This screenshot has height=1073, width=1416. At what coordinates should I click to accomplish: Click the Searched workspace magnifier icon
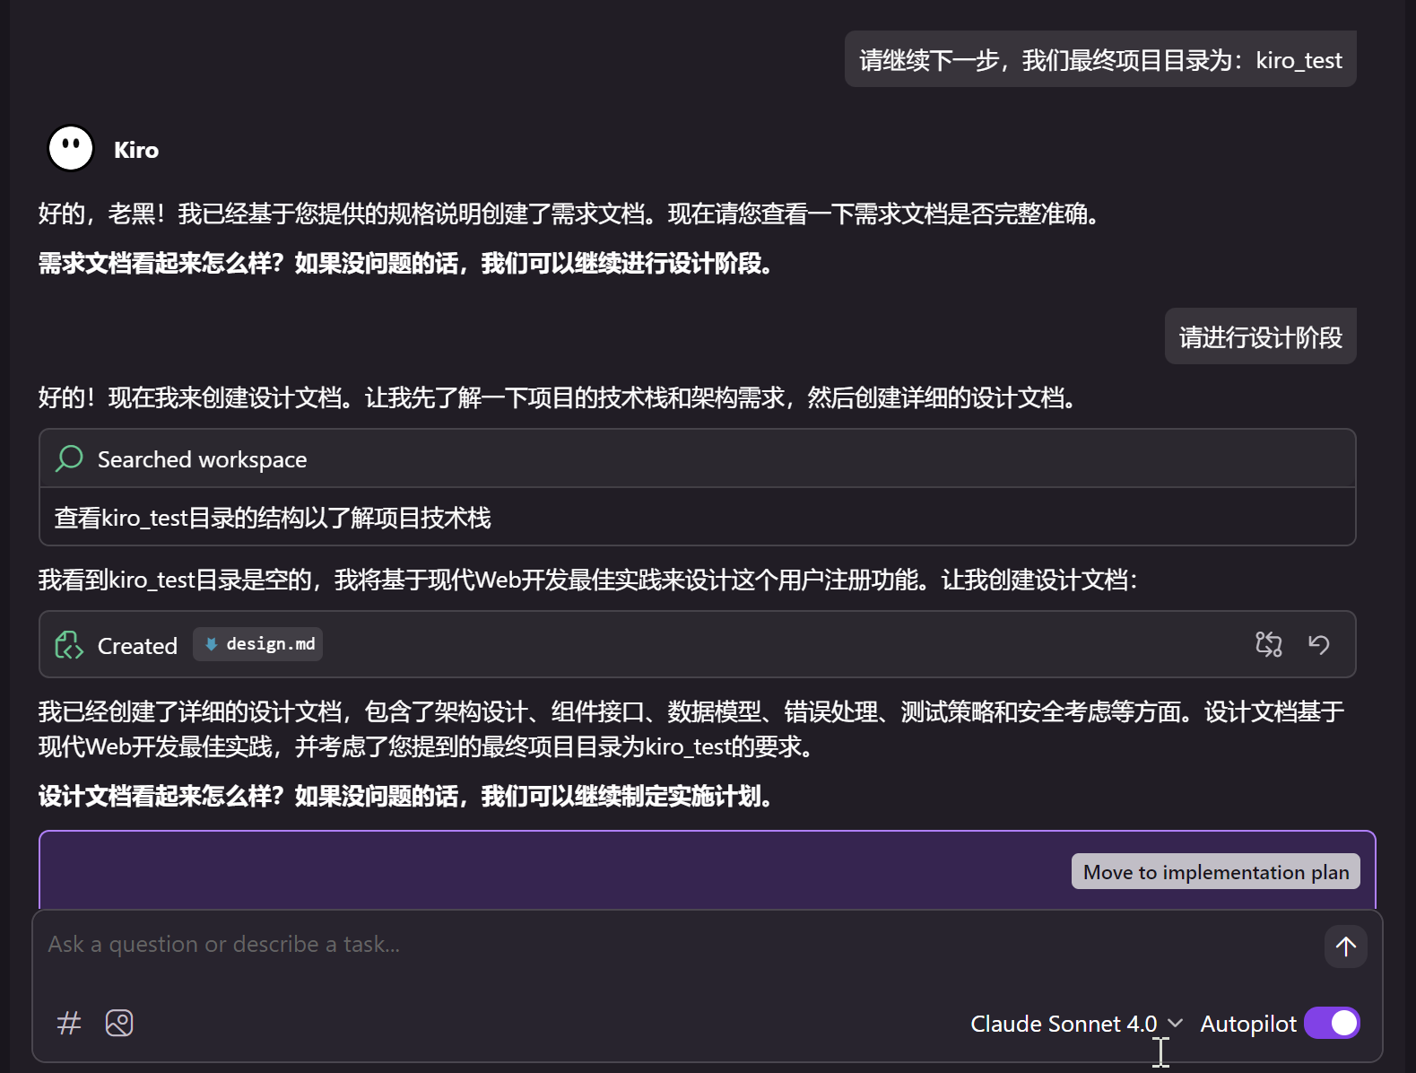pyautogui.click(x=69, y=458)
